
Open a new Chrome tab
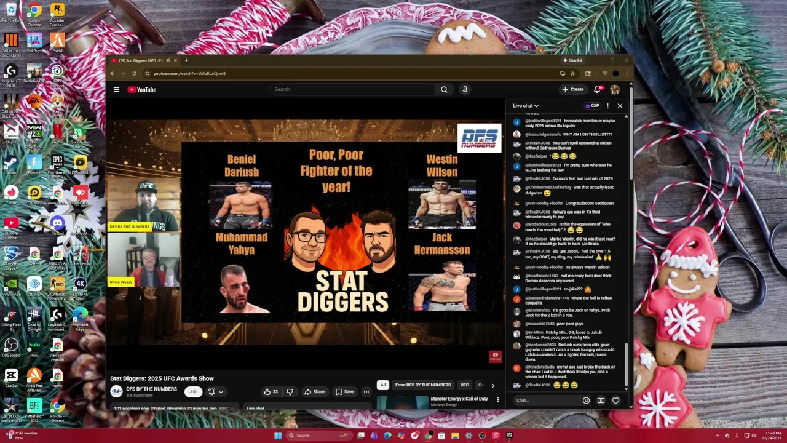[186, 60]
